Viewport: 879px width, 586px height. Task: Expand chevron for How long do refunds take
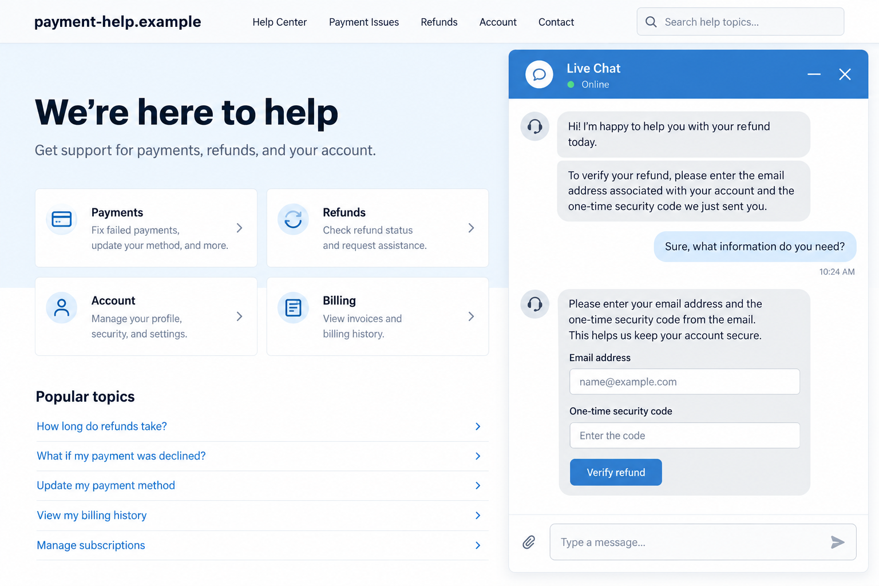tap(478, 426)
